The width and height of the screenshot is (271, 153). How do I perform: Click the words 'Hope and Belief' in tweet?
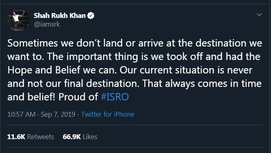tap(44, 70)
